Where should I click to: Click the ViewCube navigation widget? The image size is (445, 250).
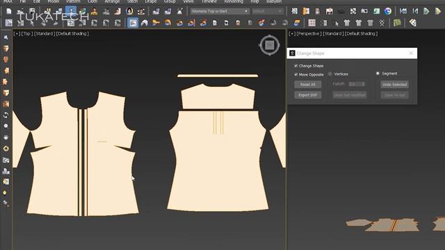pos(270,44)
